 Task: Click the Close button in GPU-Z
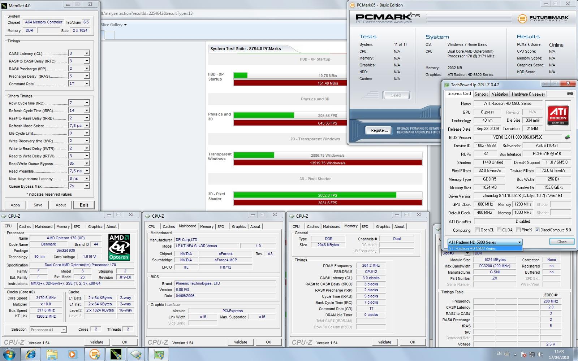[x=562, y=242]
